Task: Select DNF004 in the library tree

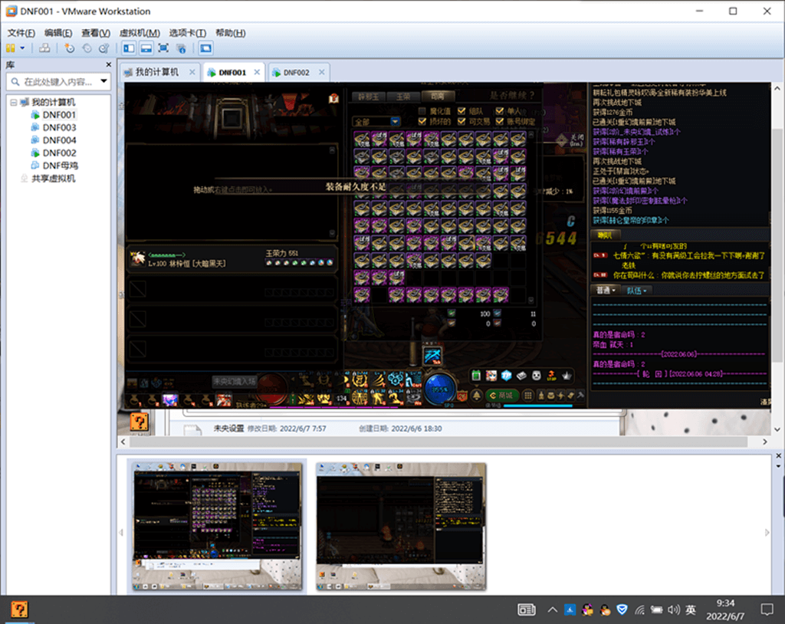Action: pos(59,140)
